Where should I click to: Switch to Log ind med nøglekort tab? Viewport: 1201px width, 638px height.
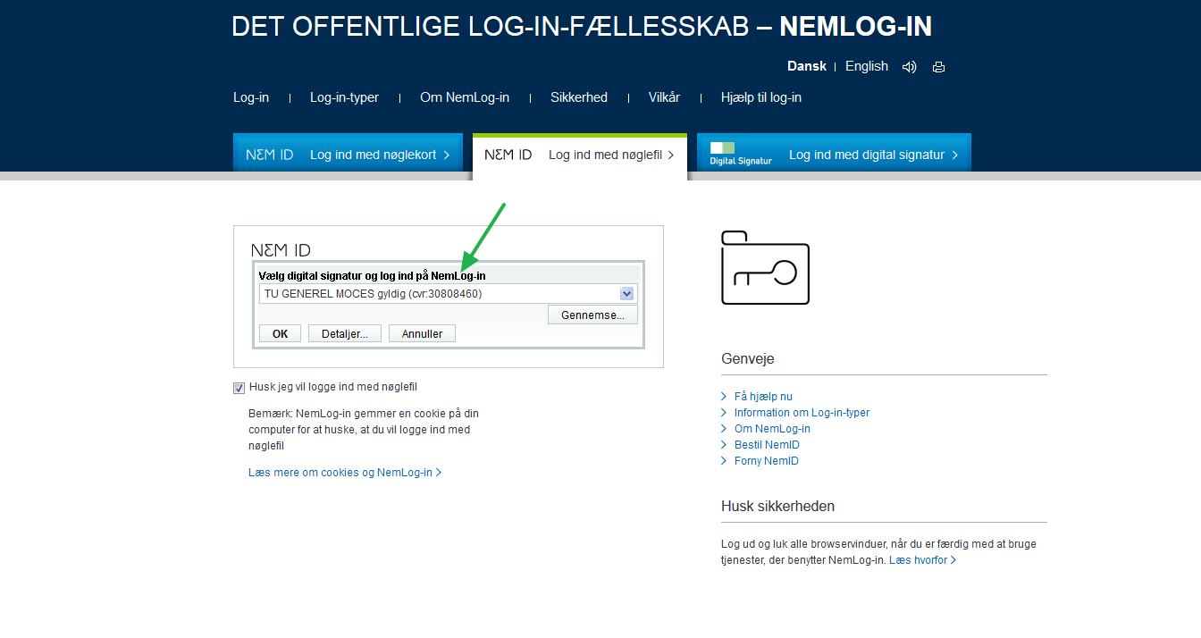348,153
